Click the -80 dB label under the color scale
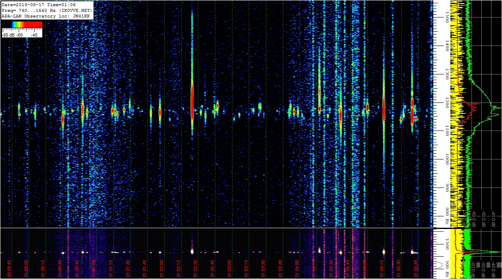The height and width of the screenshot is (279, 502). tap(9, 35)
